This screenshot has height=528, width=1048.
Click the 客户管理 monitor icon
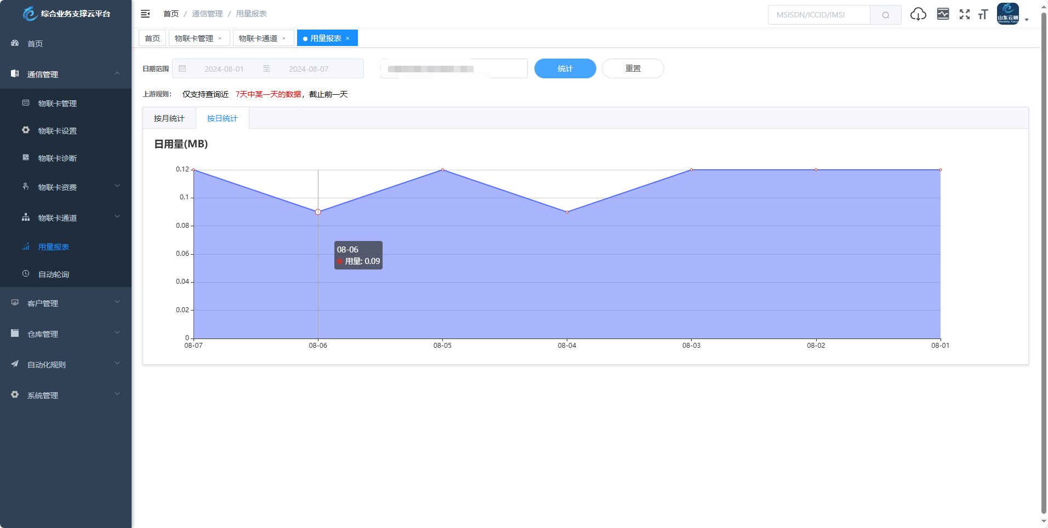[x=15, y=303]
